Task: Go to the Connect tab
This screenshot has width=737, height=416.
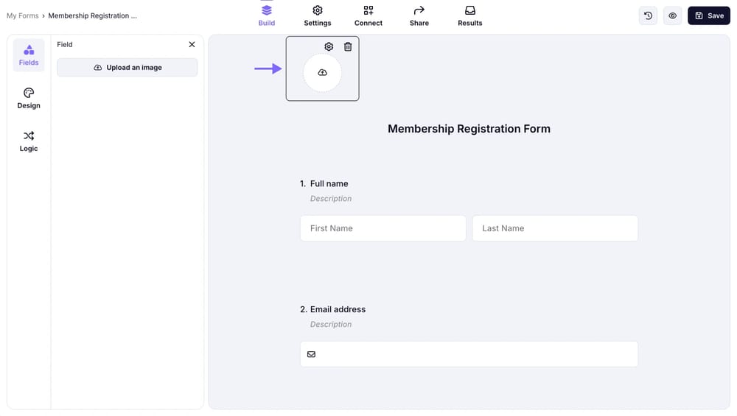Action: pyautogui.click(x=368, y=15)
